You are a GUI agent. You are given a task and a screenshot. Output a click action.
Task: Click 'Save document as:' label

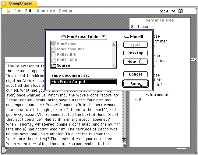pos(70,76)
